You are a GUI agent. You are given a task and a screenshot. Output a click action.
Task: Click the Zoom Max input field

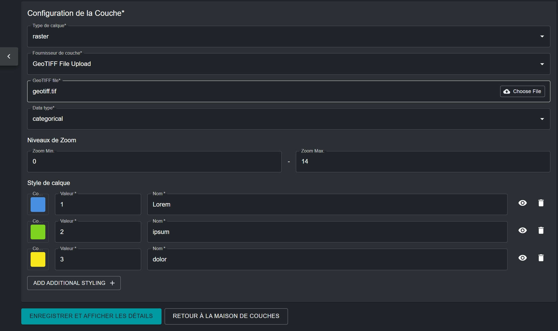(423, 162)
